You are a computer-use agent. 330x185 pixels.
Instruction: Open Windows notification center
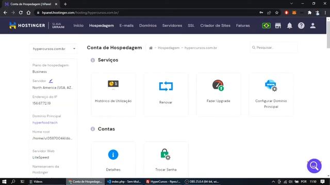tap(323, 181)
